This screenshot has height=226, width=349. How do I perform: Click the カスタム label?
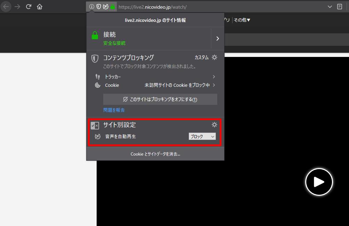pos(201,58)
